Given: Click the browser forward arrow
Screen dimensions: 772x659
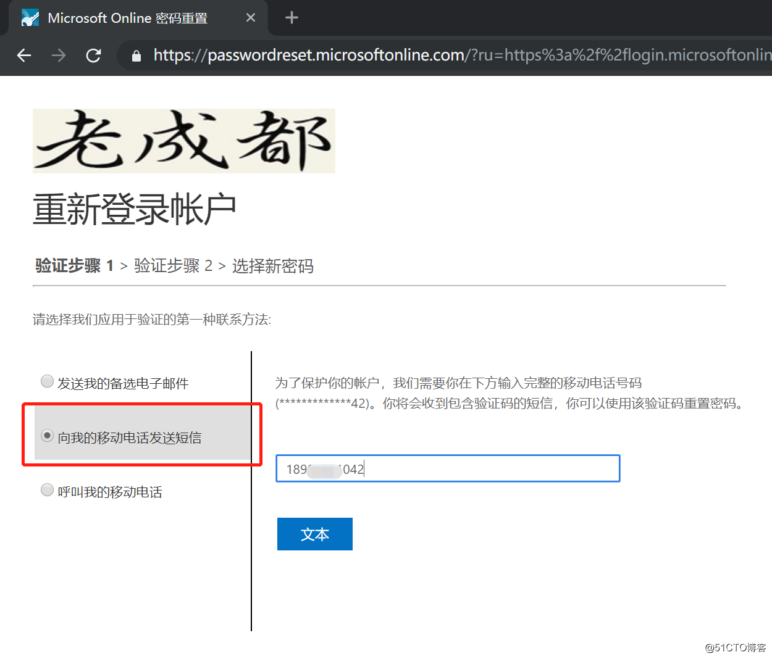Looking at the screenshot, I should [59, 56].
